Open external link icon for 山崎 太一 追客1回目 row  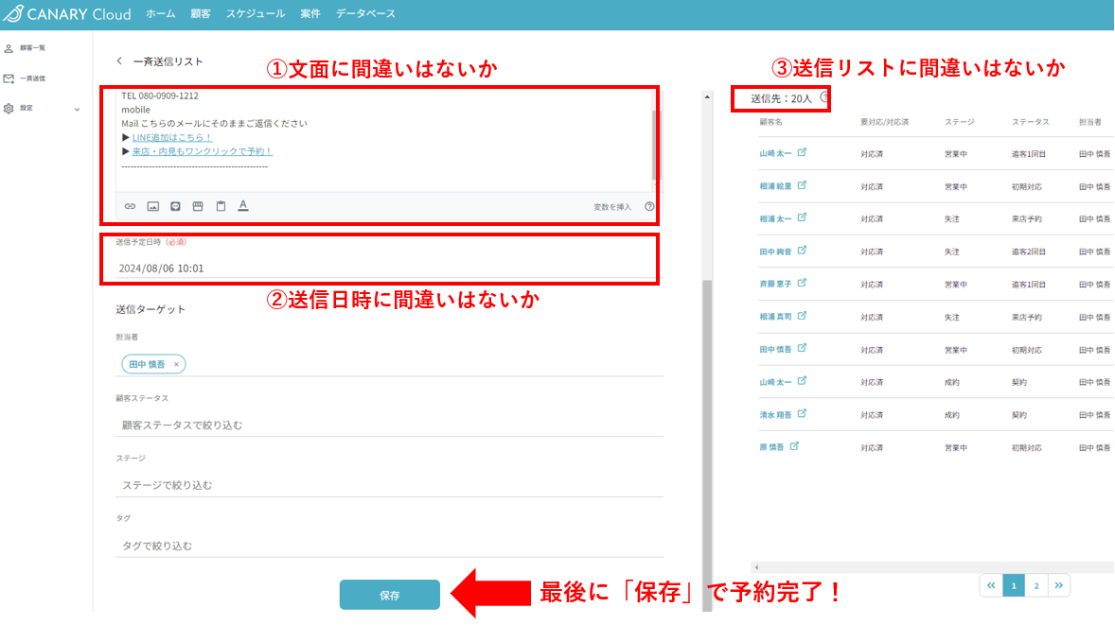pyautogui.click(x=802, y=152)
